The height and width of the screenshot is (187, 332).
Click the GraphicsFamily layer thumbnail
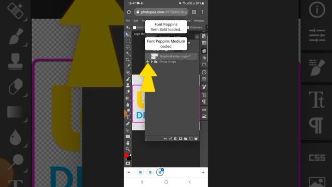pyautogui.click(x=155, y=56)
